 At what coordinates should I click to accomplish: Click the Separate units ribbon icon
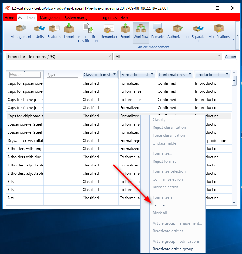[x=198, y=33]
